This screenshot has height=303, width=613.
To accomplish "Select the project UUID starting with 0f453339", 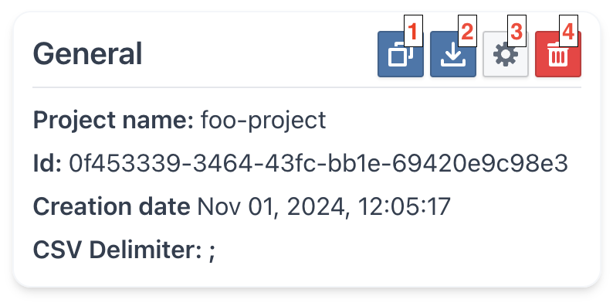I will coord(318,164).
